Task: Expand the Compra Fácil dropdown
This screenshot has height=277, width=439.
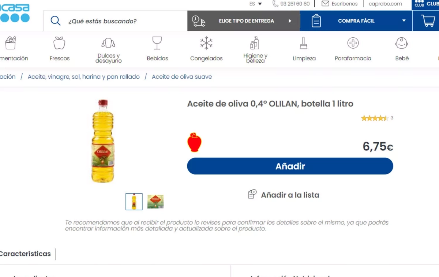Action: (356, 21)
